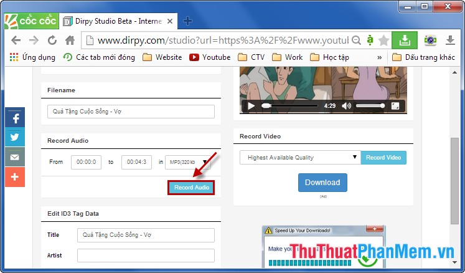Open the Dấu trang khác folder

(423, 57)
